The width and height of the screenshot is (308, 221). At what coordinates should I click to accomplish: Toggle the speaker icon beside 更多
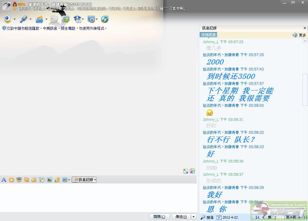tap(295, 35)
